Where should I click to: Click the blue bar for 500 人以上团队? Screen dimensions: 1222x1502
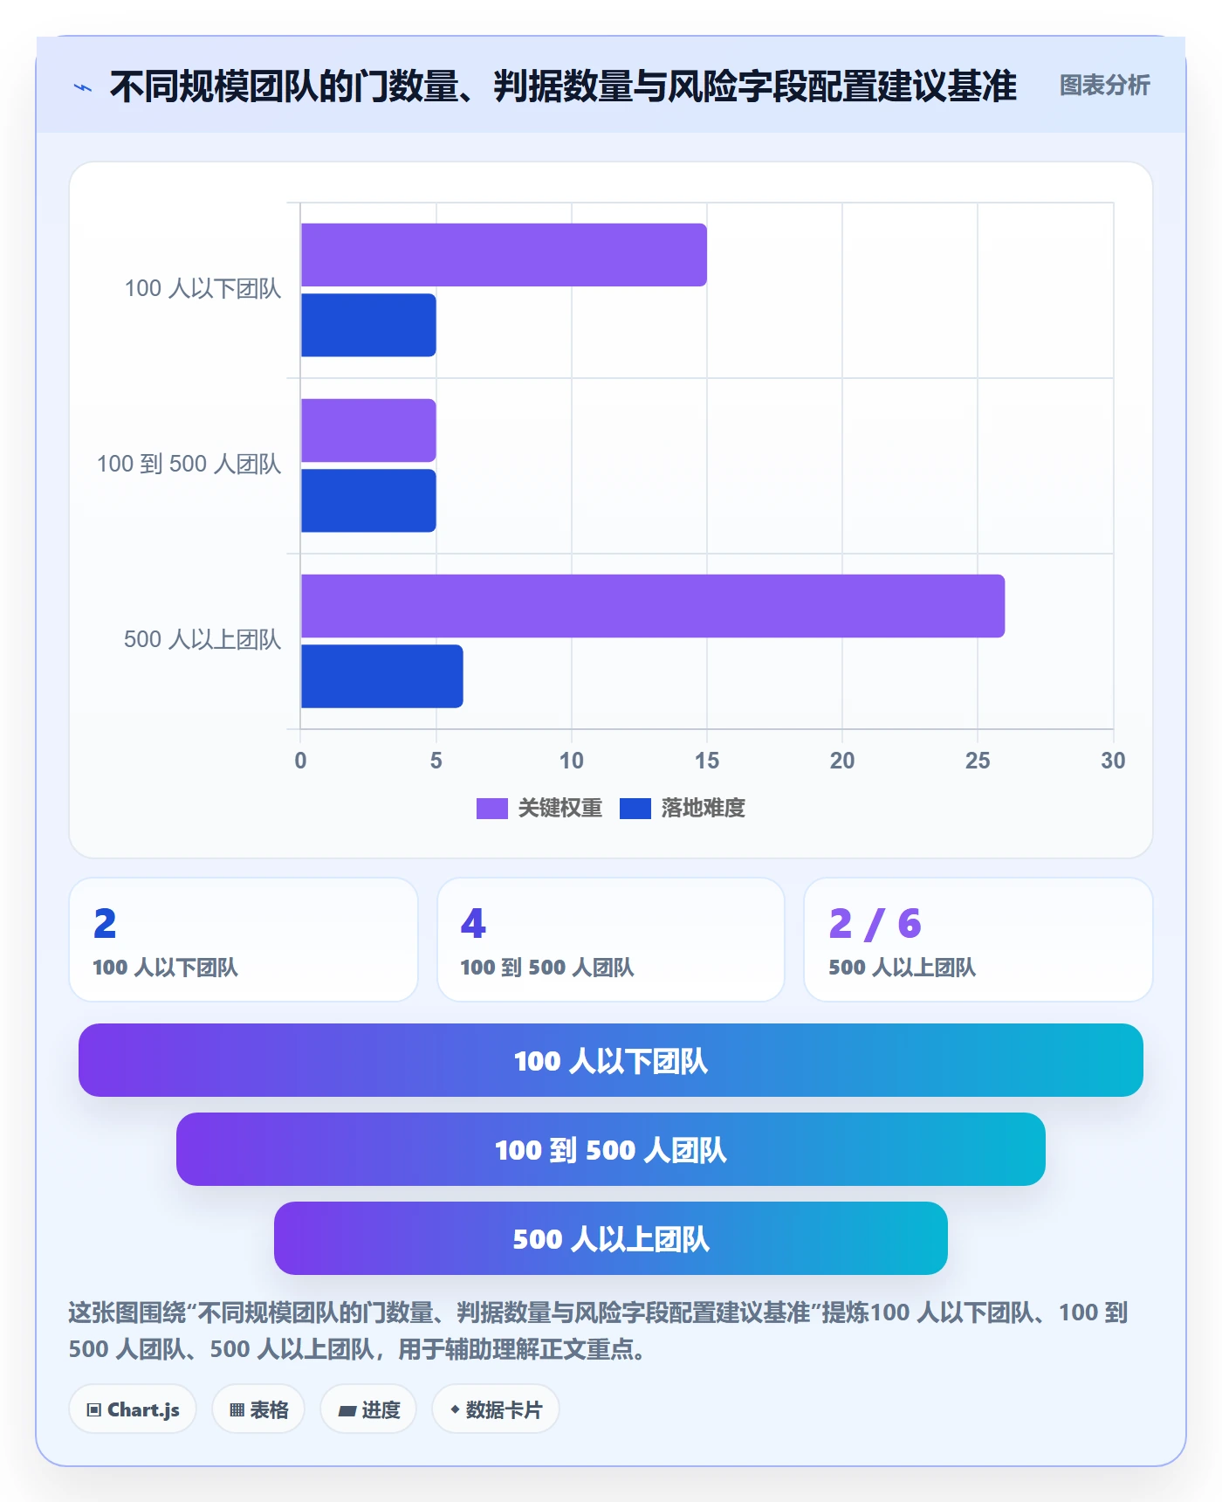[381, 676]
